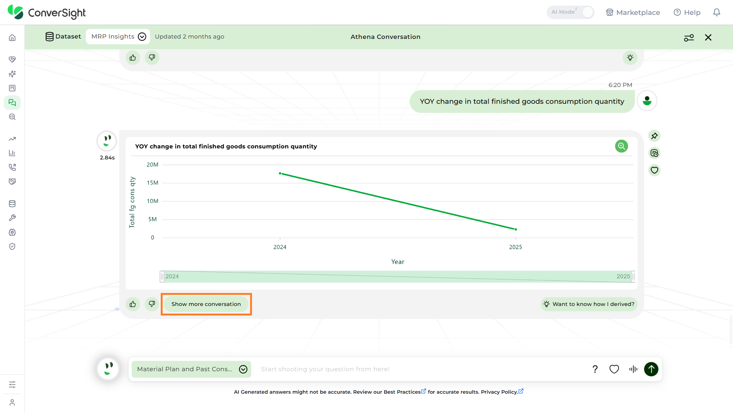Open the bar chart icon in sidebar

tap(12, 153)
